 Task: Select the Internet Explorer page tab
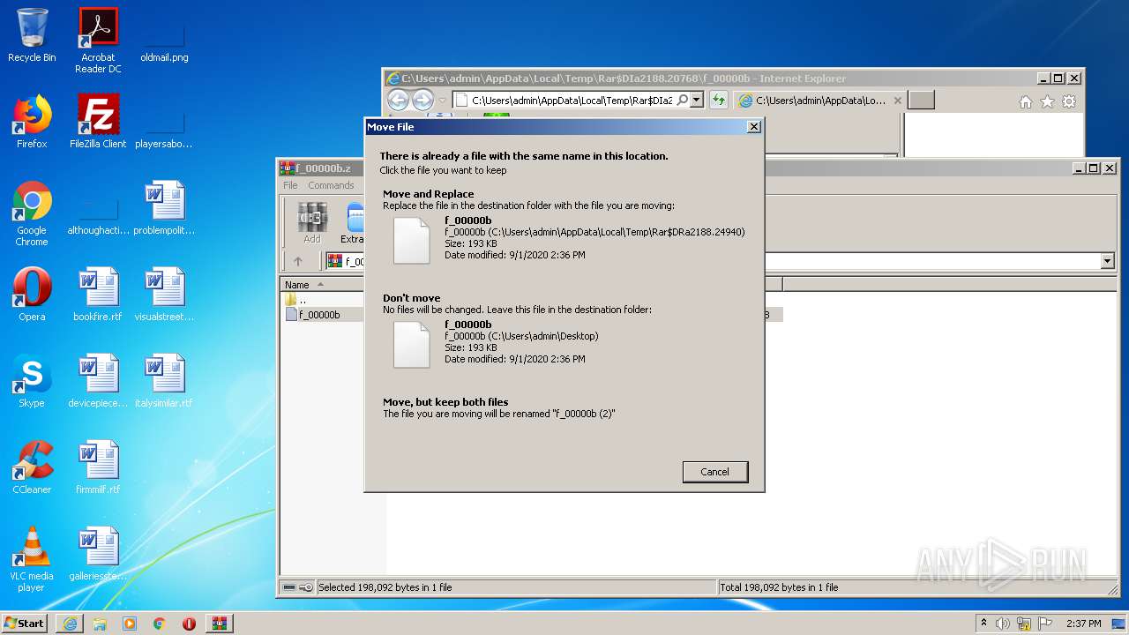tap(819, 101)
